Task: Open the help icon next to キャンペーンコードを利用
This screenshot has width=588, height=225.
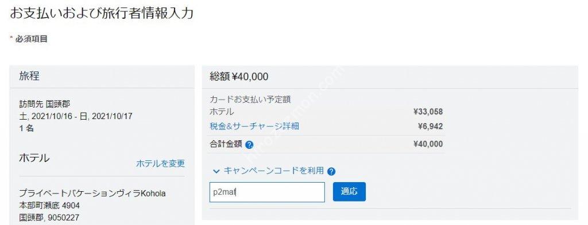Action: 331,172
